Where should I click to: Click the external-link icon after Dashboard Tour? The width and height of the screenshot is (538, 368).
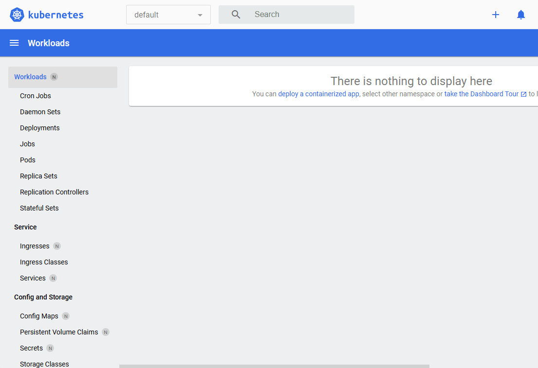pos(523,94)
